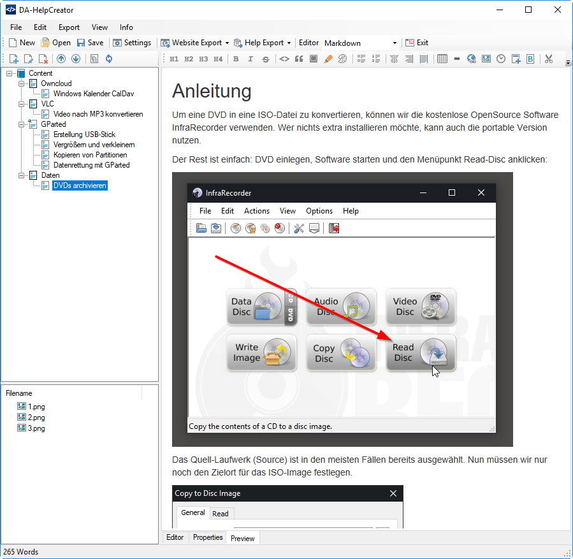Collapse the GParted tree node
Image resolution: width=573 pixels, height=559 pixels.
pyautogui.click(x=21, y=124)
